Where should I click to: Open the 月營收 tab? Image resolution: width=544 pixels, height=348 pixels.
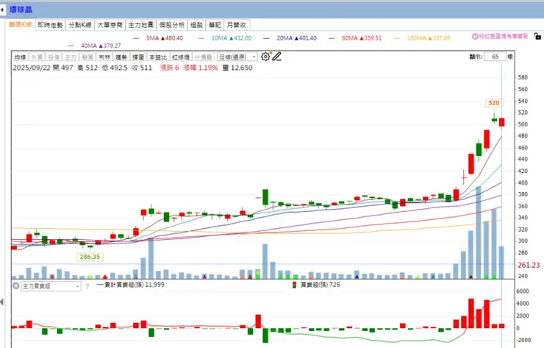[236, 25]
